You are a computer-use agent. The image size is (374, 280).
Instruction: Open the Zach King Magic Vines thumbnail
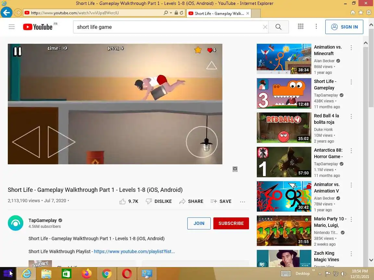284,258
